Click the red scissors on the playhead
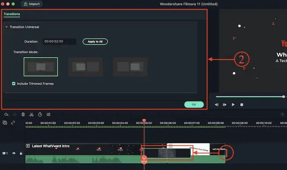The image size is (287, 170). pos(144,160)
